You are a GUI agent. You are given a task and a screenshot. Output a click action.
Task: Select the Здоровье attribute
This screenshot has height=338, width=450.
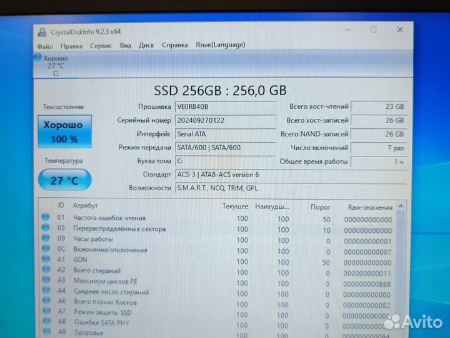tap(89, 332)
